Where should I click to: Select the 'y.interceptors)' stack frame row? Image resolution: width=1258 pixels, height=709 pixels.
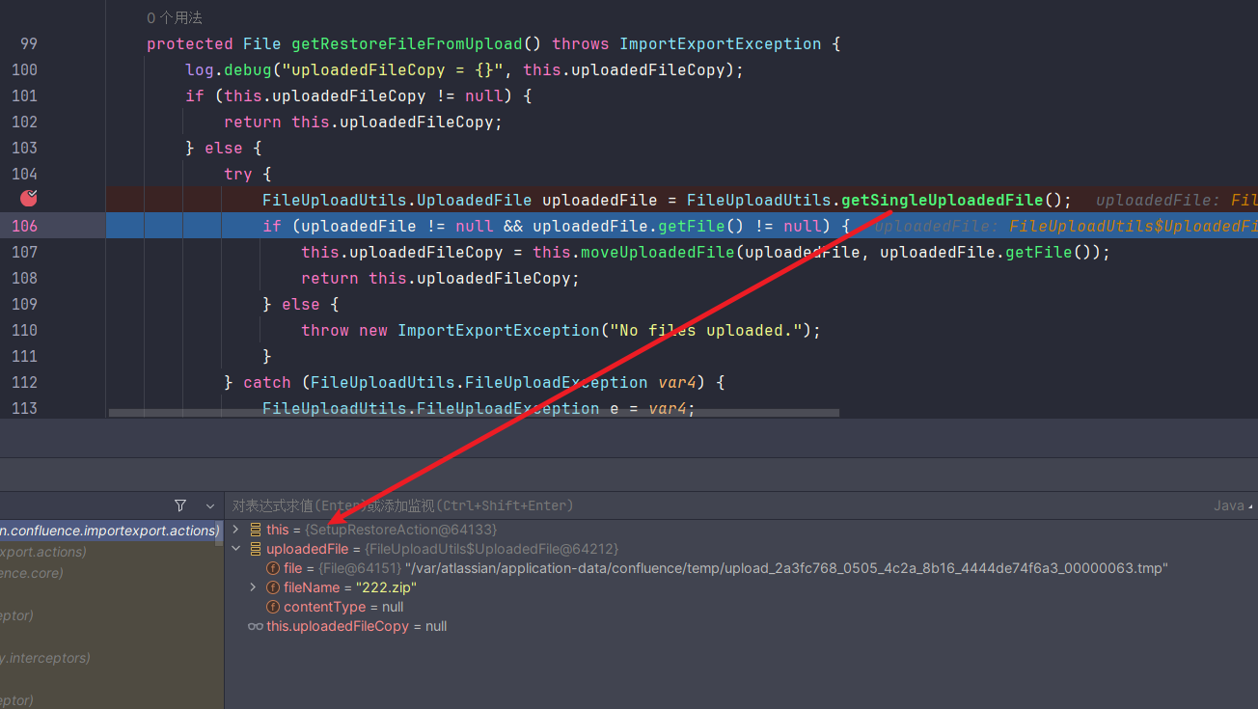[x=111, y=658]
